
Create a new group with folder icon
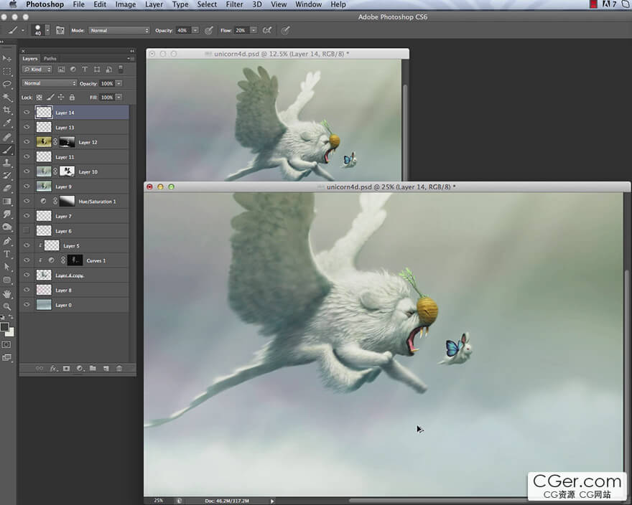tap(93, 368)
